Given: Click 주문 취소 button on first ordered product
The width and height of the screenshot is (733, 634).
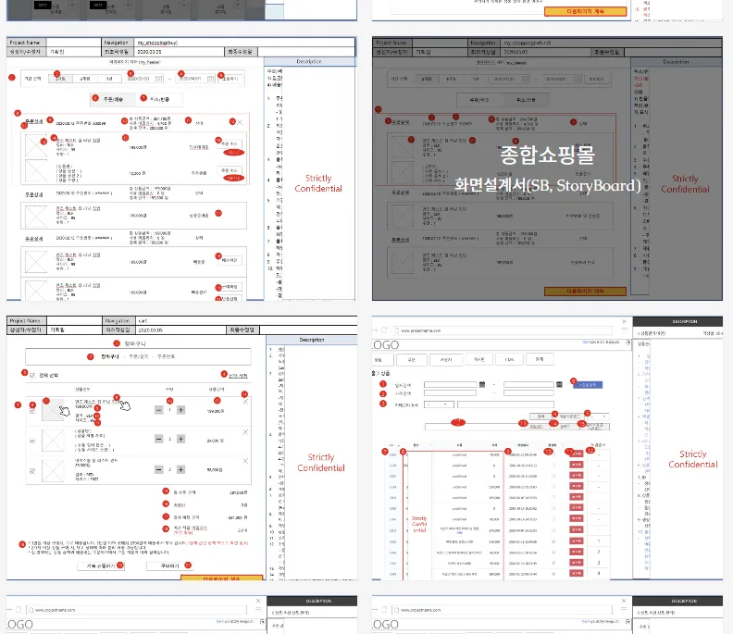Looking at the screenshot, I should 230,143.
